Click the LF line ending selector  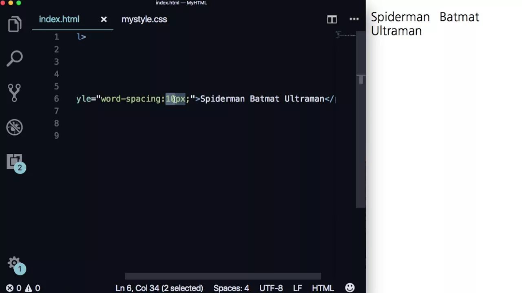pyautogui.click(x=298, y=288)
